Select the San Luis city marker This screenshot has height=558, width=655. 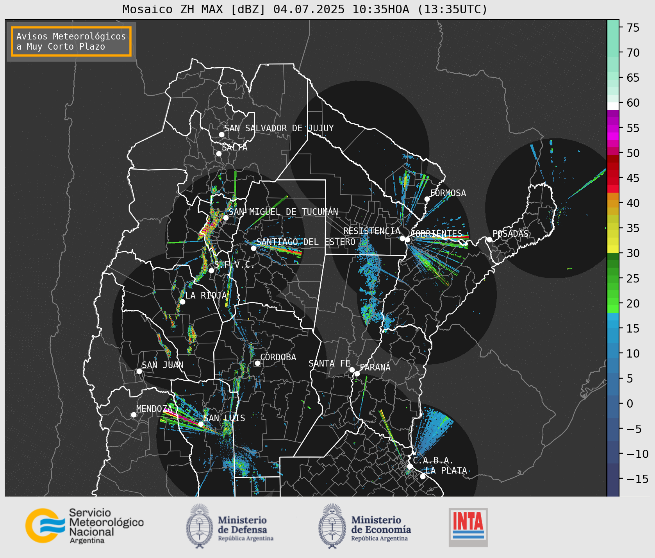click(x=201, y=424)
